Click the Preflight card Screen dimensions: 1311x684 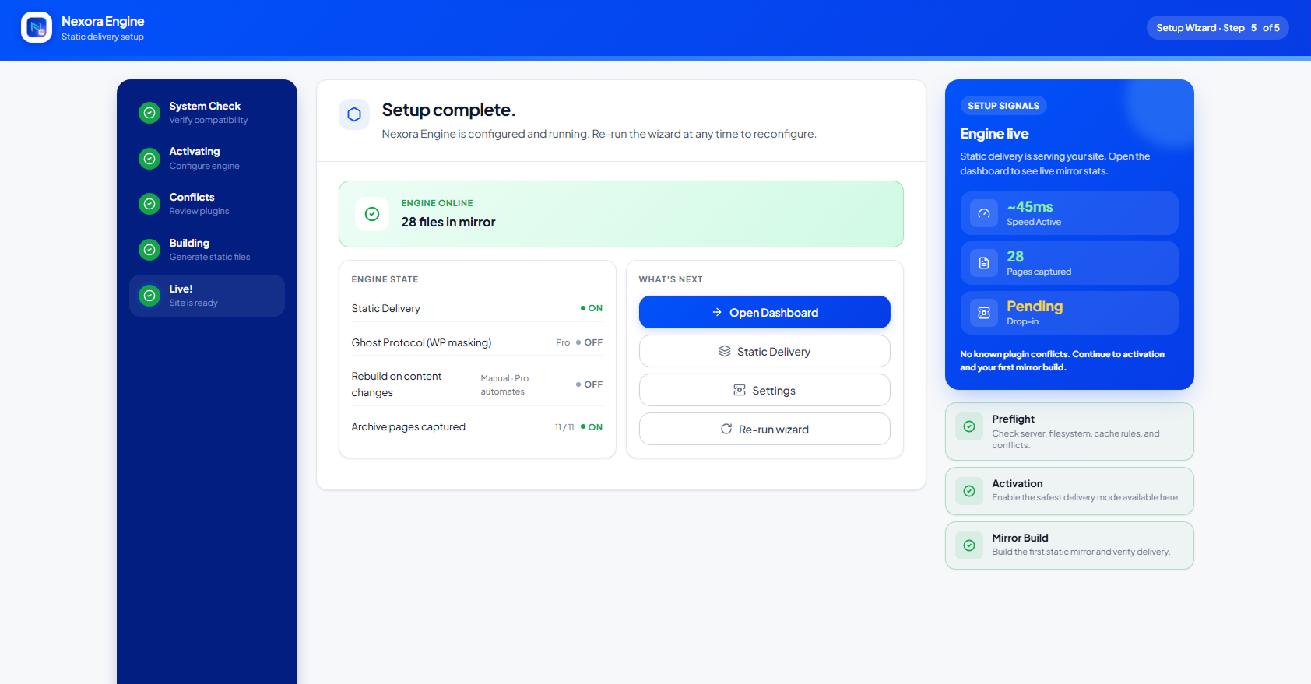[1070, 431]
